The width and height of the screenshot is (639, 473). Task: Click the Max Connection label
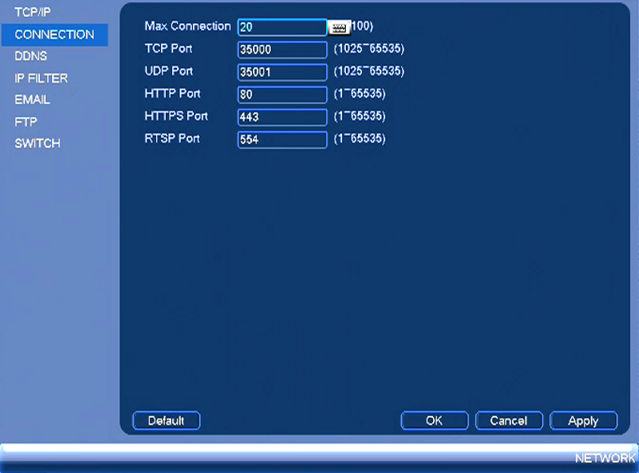188,26
